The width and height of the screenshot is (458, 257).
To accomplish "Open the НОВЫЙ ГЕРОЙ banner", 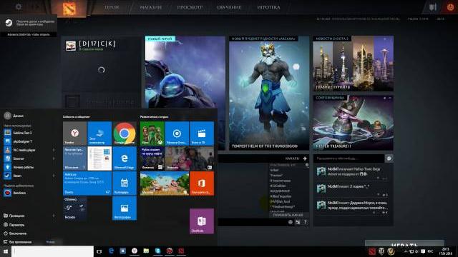I will tap(185, 72).
